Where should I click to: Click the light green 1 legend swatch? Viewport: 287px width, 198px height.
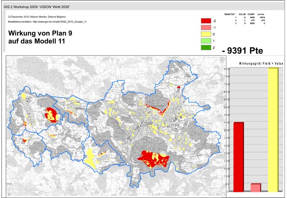click(x=205, y=41)
